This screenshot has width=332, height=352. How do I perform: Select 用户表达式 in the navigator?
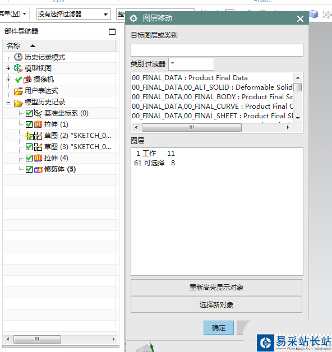[x=41, y=91]
